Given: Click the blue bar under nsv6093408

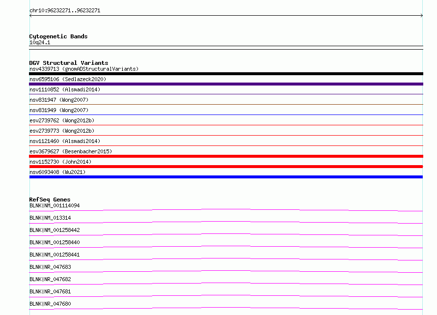Looking at the screenshot, I should pyautogui.click(x=226, y=177).
